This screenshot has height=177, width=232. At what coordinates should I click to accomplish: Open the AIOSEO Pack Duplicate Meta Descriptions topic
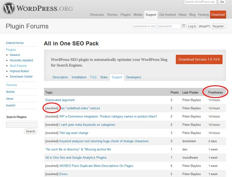(96, 166)
